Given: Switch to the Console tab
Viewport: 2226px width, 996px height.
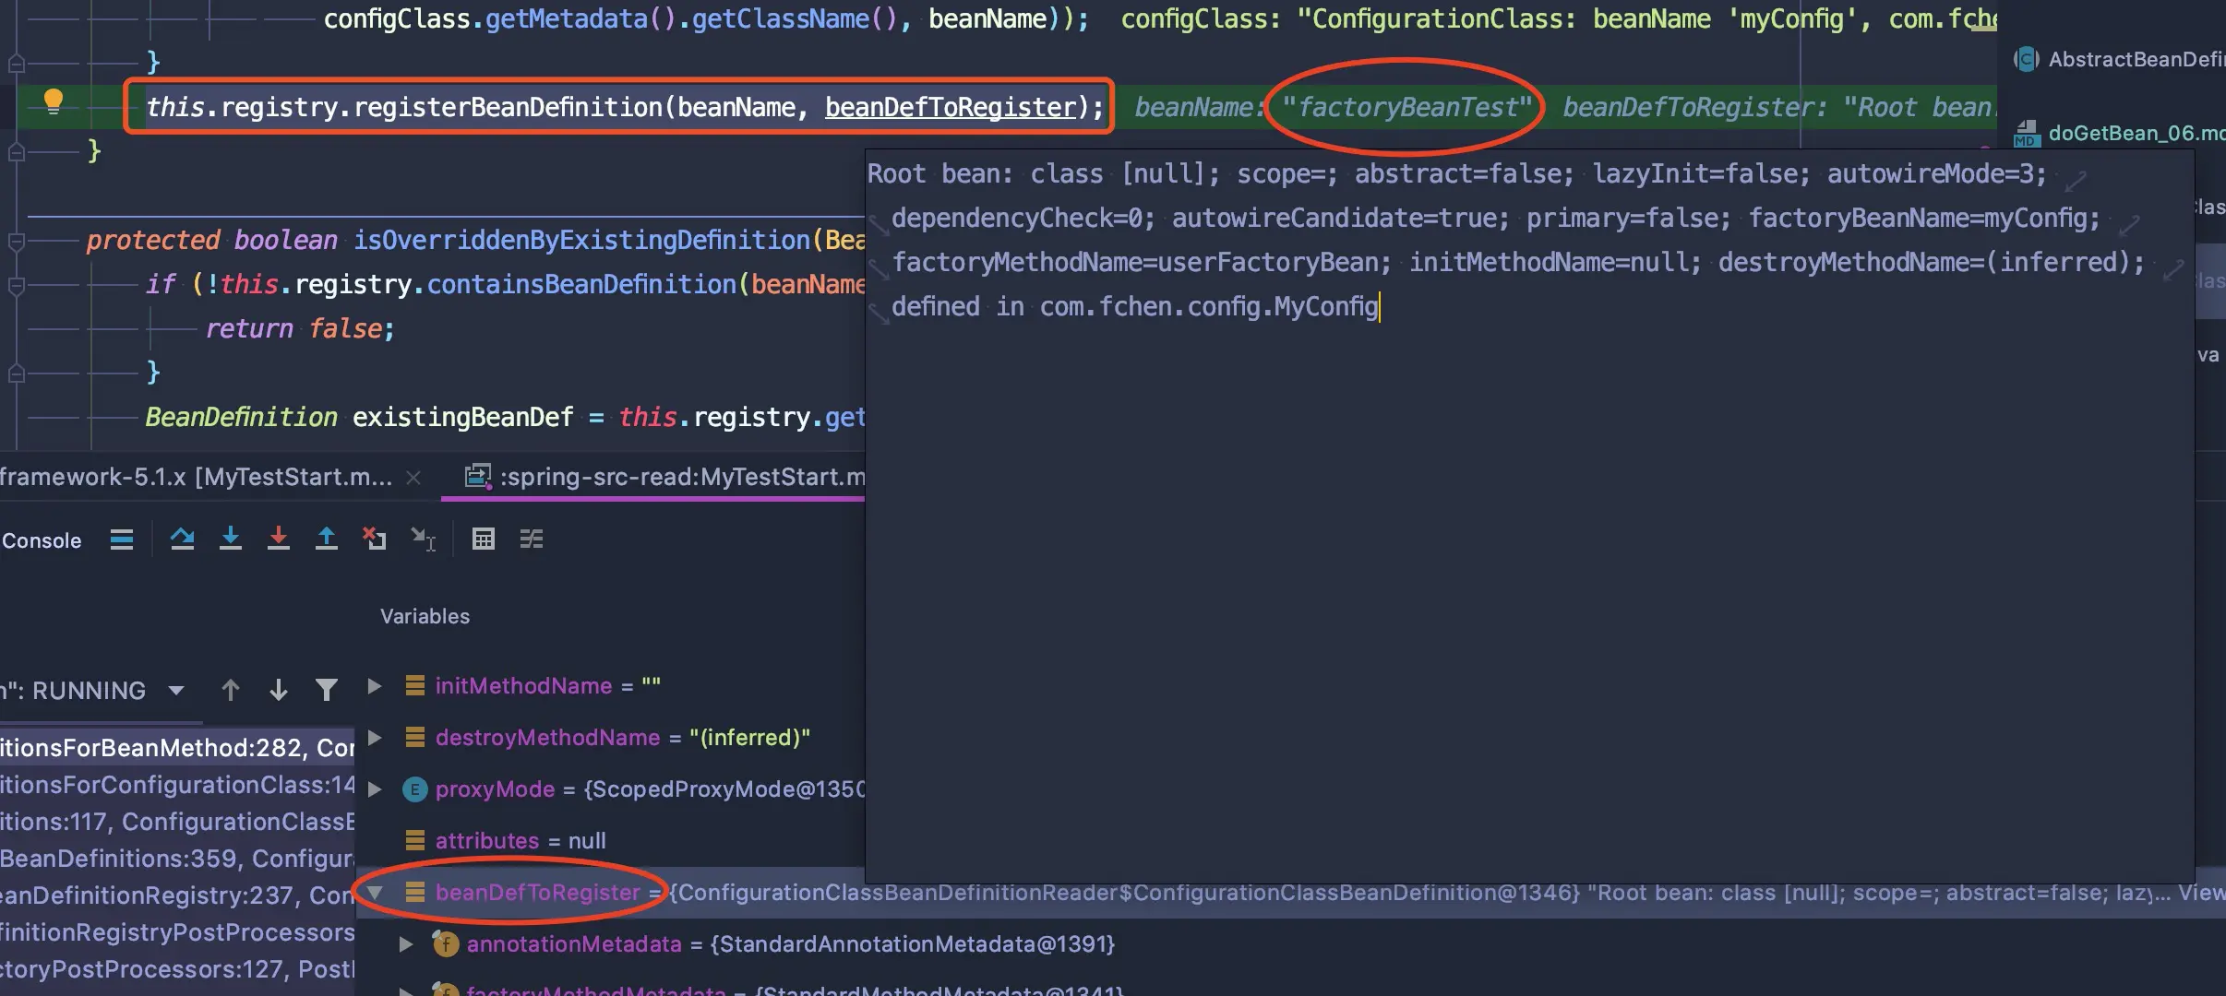Looking at the screenshot, I should point(42,540).
